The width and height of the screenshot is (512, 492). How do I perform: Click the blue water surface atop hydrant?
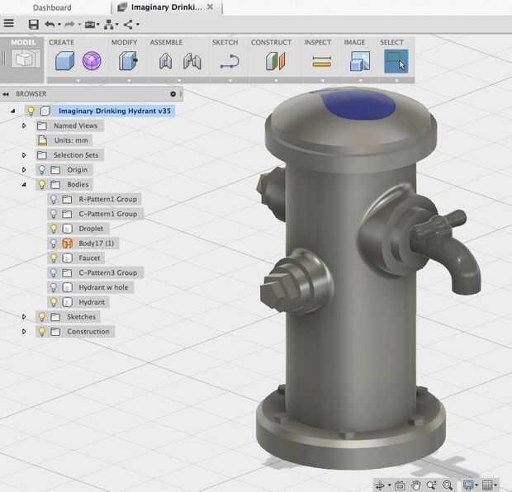coord(357,103)
